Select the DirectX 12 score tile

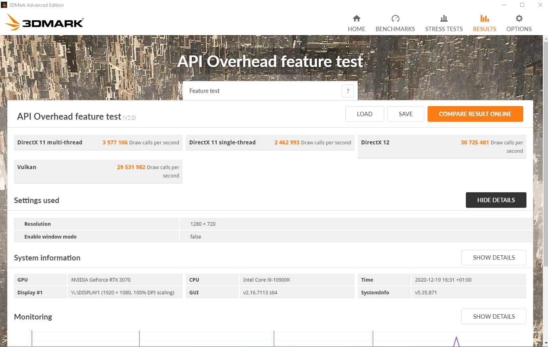click(442, 146)
